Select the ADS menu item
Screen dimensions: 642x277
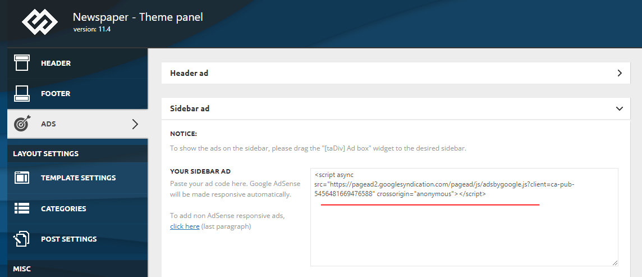click(x=77, y=124)
